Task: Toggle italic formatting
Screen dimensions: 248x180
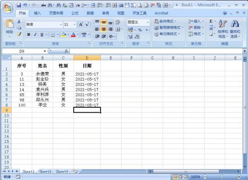Action: pos(35,35)
